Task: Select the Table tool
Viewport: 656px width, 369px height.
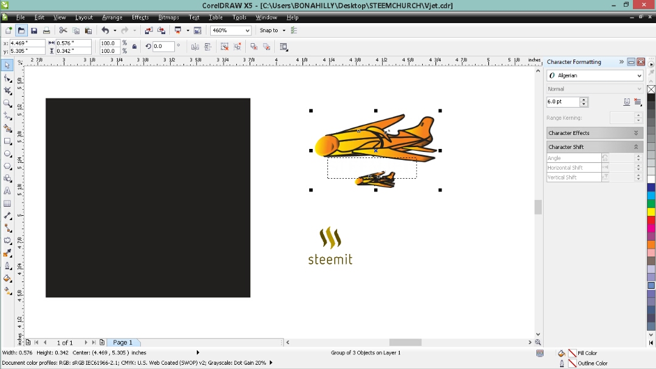Action: pos(7,204)
